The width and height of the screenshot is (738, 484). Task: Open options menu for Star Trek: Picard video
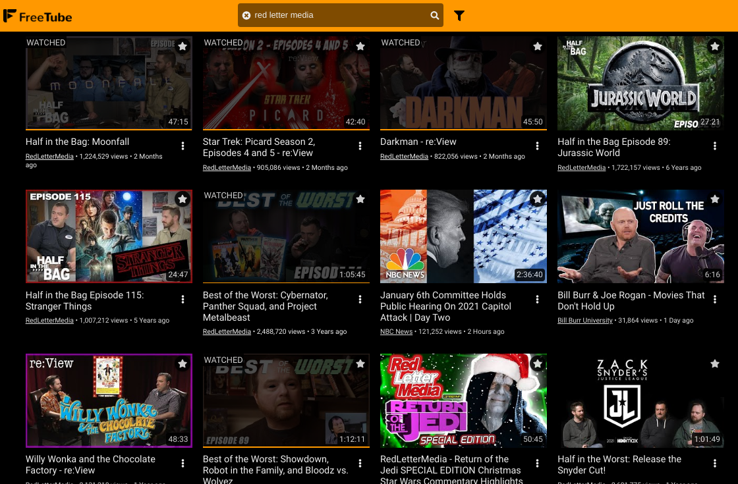pos(360,146)
